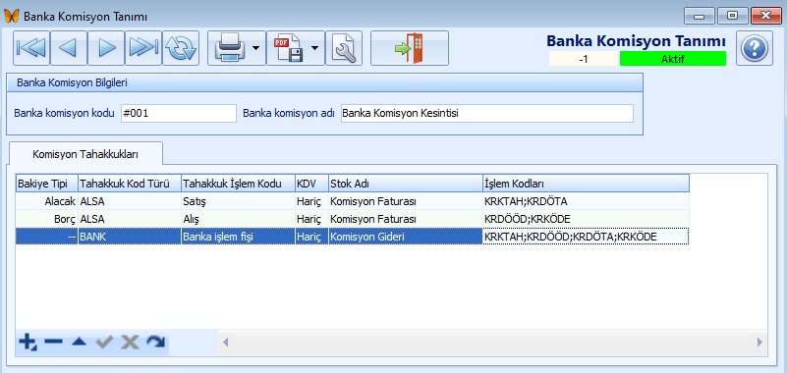Close the Banka Komisyon Tanımı window
The width and height of the screenshot is (787, 373).
766,16
